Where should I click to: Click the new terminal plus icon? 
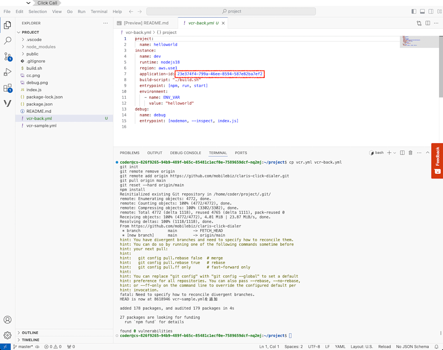[x=389, y=153]
